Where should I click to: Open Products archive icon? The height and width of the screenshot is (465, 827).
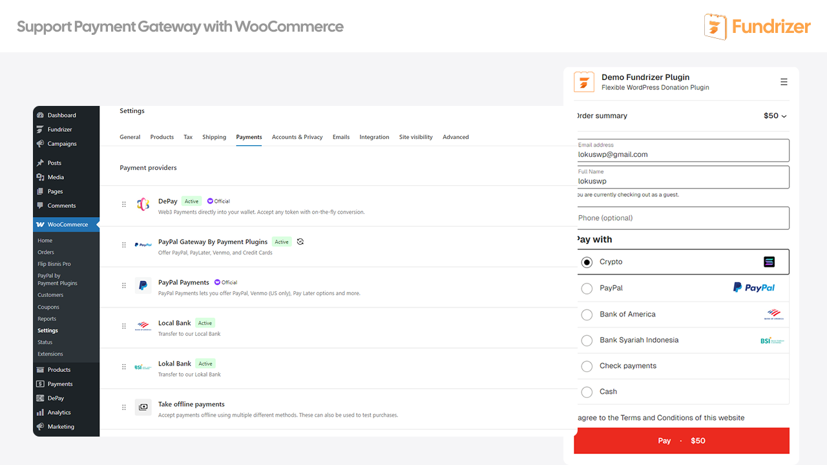41,369
